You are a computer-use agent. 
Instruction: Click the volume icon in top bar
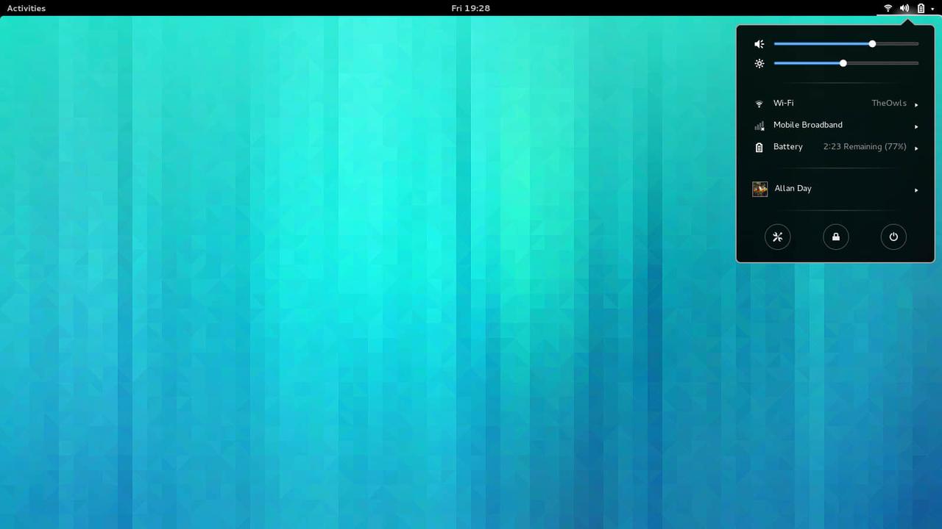(x=904, y=8)
